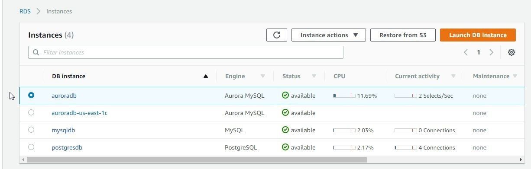This screenshot has height=169, width=531.
Task: Expand Current activity column filter arrow
Action: click(x=453, y=76)
